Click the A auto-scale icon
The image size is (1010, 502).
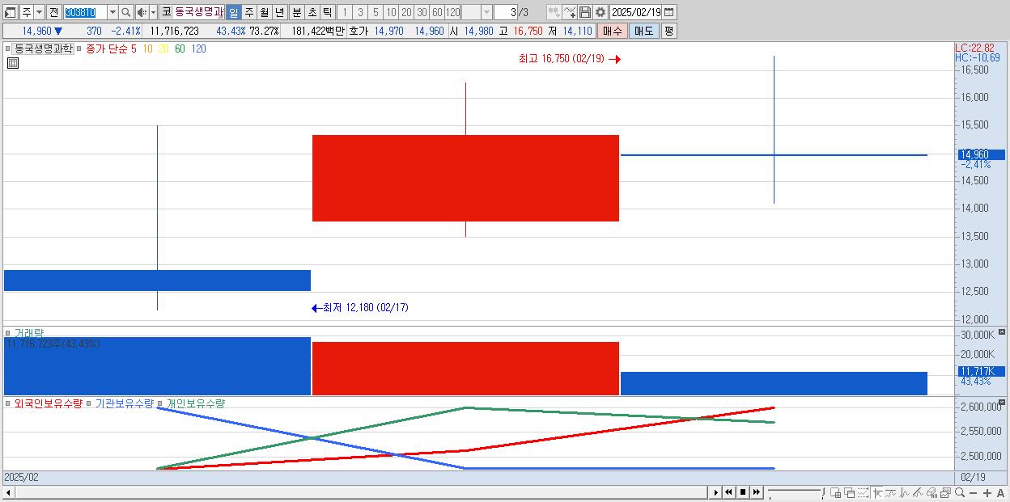click(x=1001, y=492)
